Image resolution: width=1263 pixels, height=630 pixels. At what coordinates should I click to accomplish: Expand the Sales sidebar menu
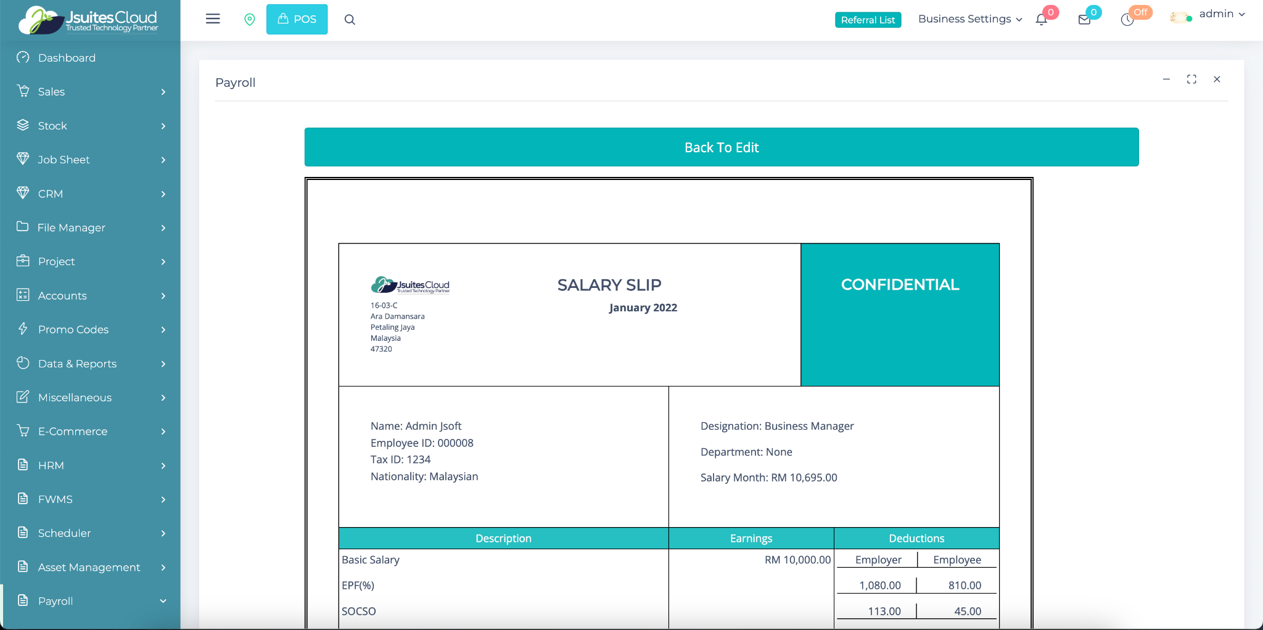pos(91,92)
